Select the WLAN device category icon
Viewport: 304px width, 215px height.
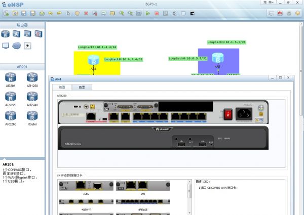click(x=27, y=34)
